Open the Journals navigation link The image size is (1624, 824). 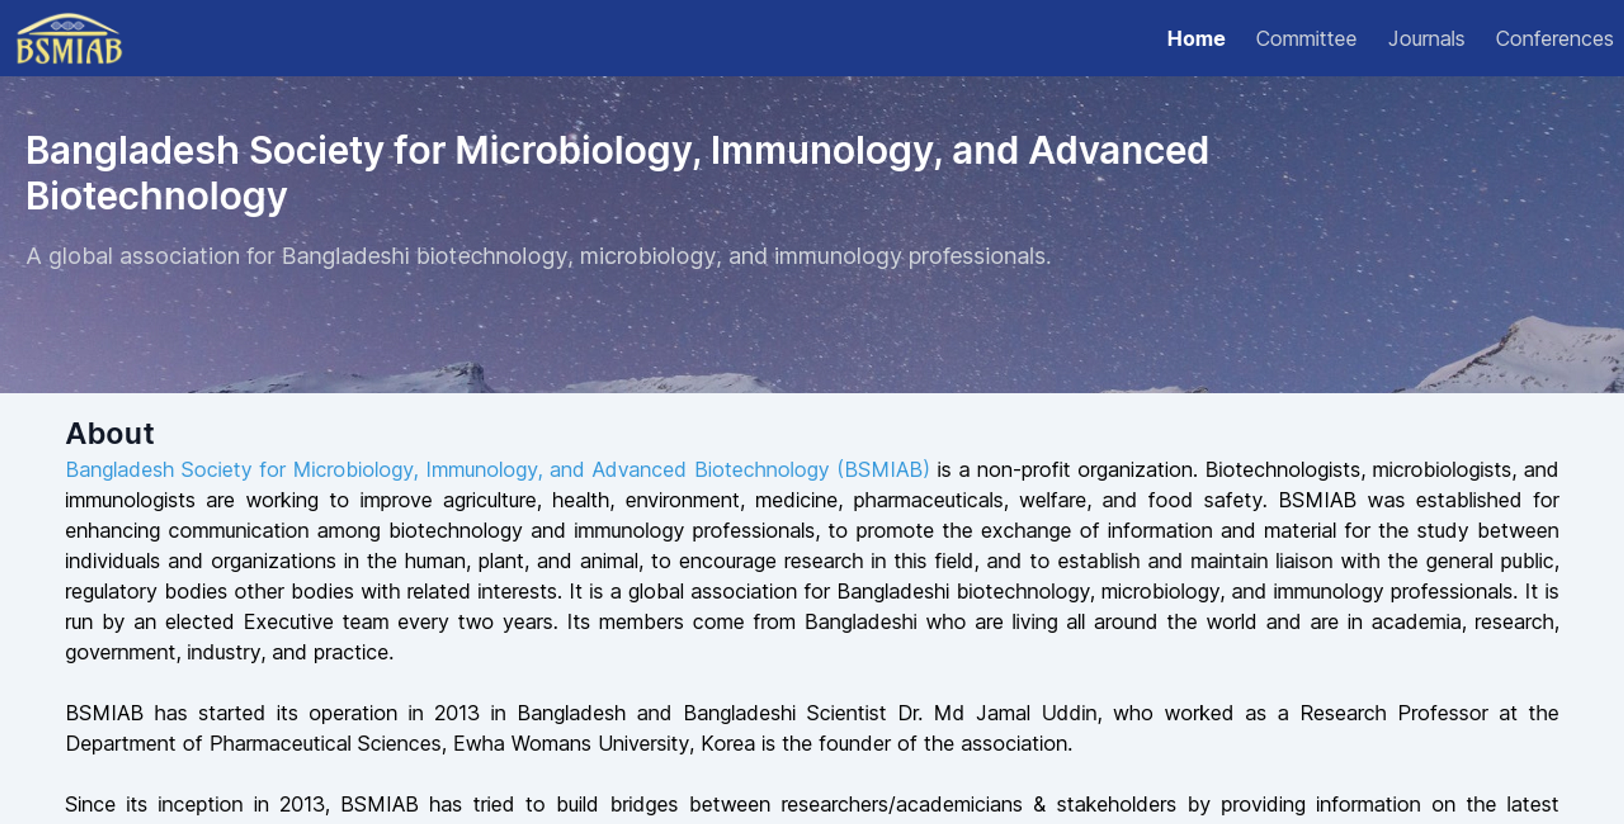1425,38
